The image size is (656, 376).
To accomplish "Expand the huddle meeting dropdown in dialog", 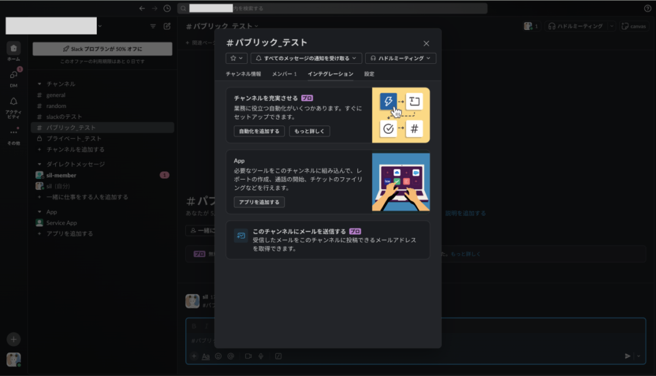I will [x=400, y=58].
